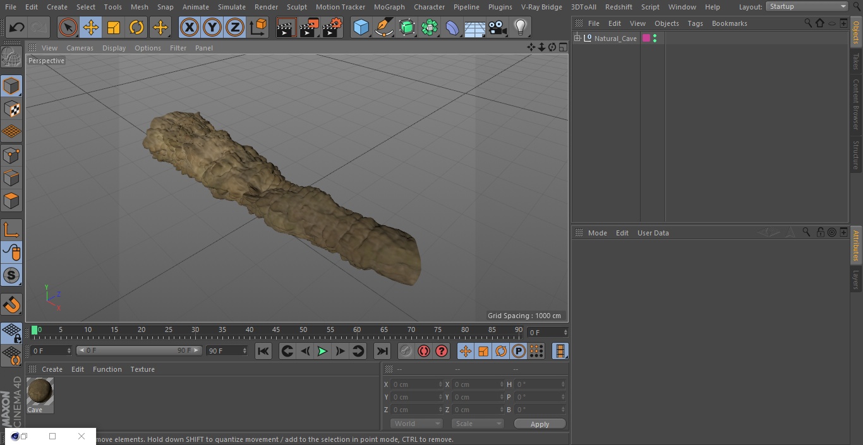
Task: Switch the coordinate system cube icon
Action: click(258, 28)
